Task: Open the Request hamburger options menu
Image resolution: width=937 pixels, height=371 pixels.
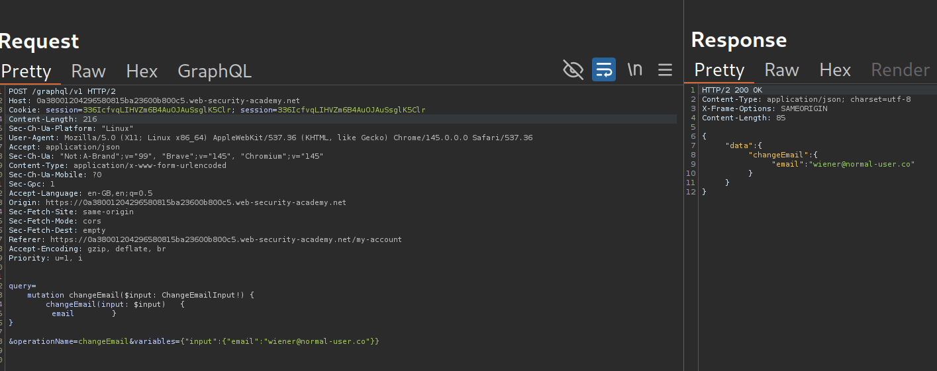Action: pyautogui.click(x=665, y=69)
